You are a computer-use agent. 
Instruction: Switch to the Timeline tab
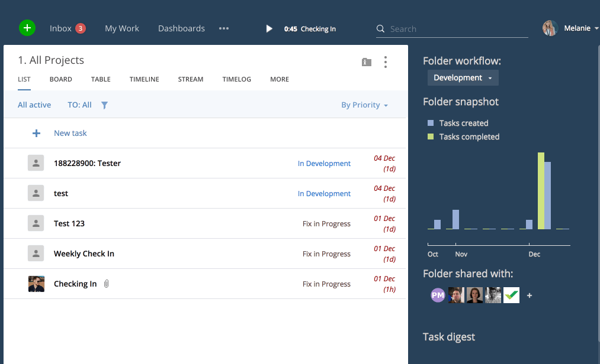145,79
